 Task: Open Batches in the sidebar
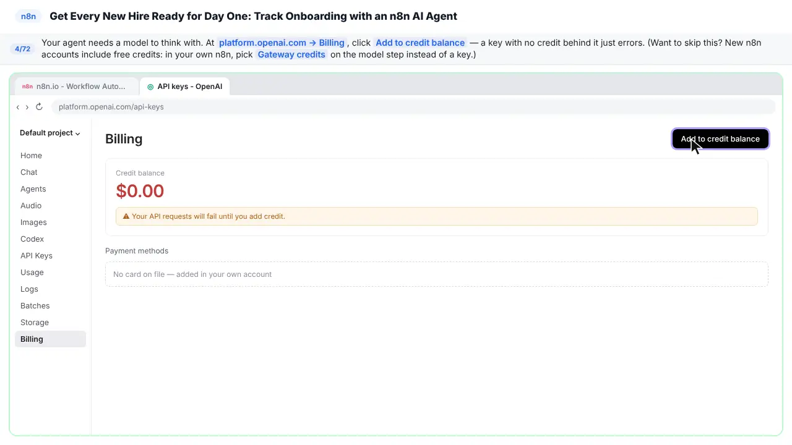tap(50, 306)
